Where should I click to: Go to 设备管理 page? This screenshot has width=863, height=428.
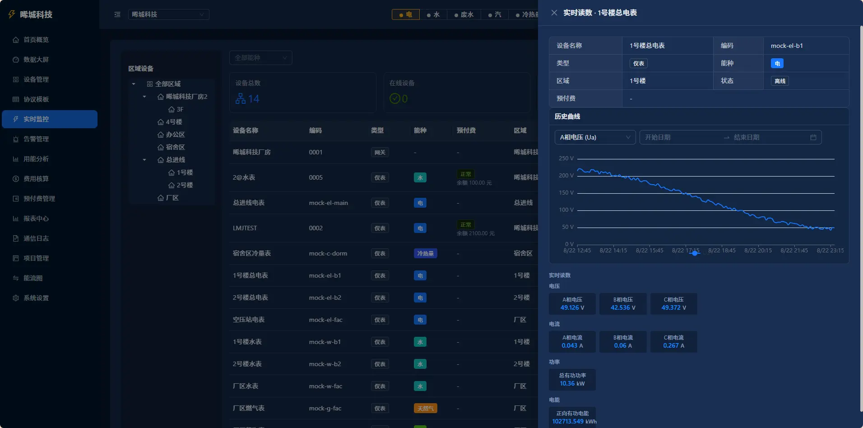coord(50,79)
